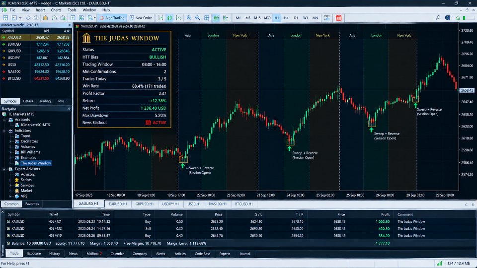Toggle chart shift icon
Image resolution: width=477 pixels, height=268 pixels.
click(226, 18)
